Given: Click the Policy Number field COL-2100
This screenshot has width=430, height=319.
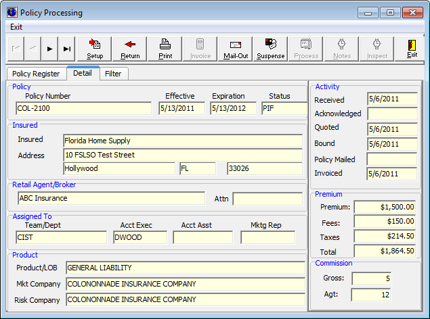Looking at the screenshot, I should coord(84,108).
